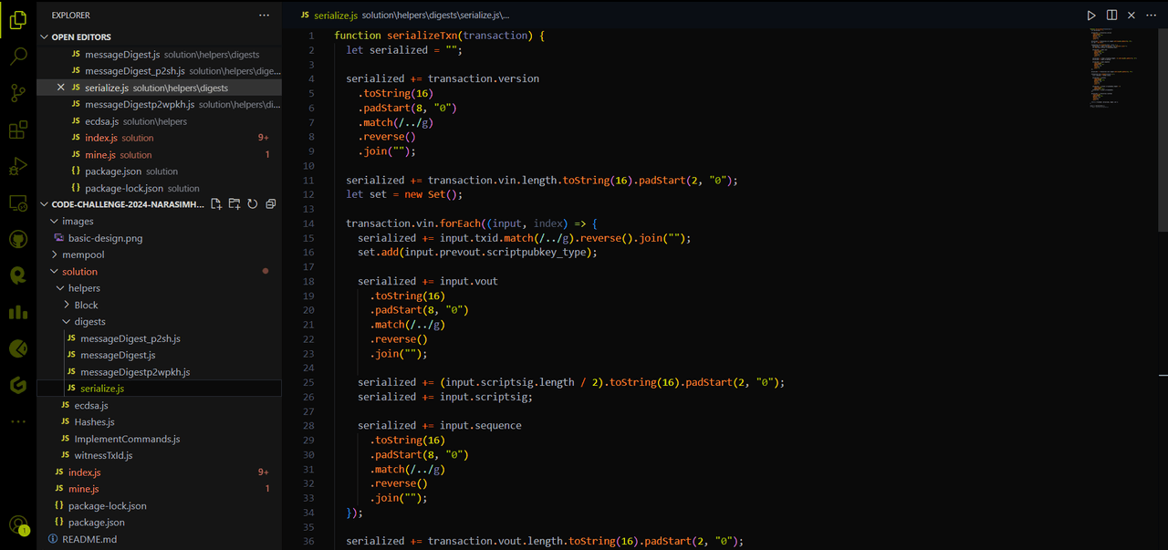The image size is (1168, 550).
Task: Open the Accounts menu icon
Action: pyautogui.click(x=18, y=524)
